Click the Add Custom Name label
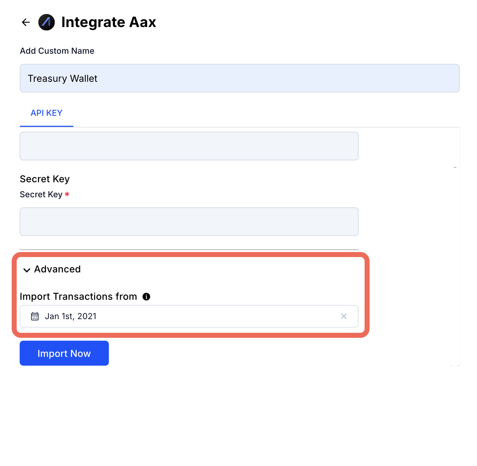Screen dimensions: 477x466 coord(57,51)
